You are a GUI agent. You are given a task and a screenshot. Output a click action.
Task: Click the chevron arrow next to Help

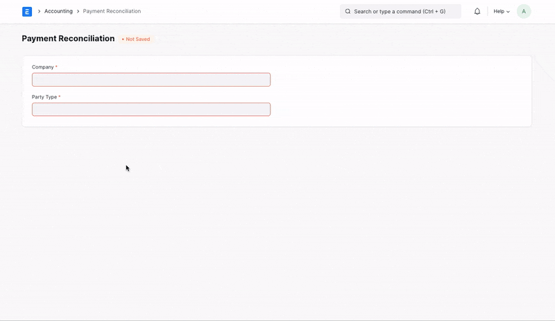pos(509,12)
